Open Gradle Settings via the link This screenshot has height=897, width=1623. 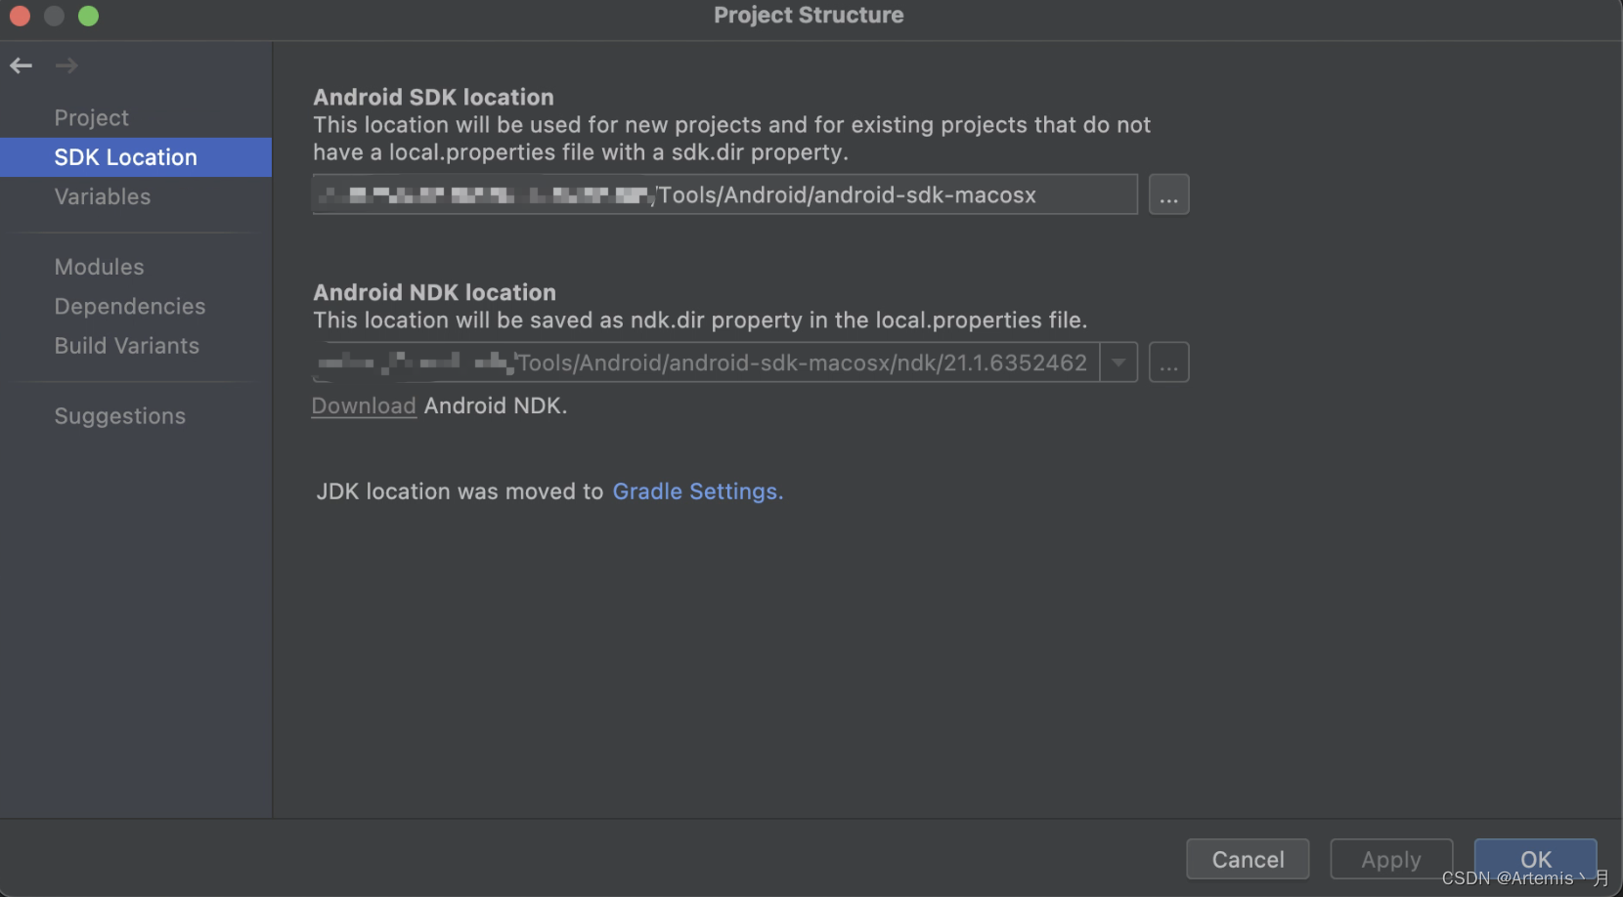pyautogui.click(x=696, y=491)
